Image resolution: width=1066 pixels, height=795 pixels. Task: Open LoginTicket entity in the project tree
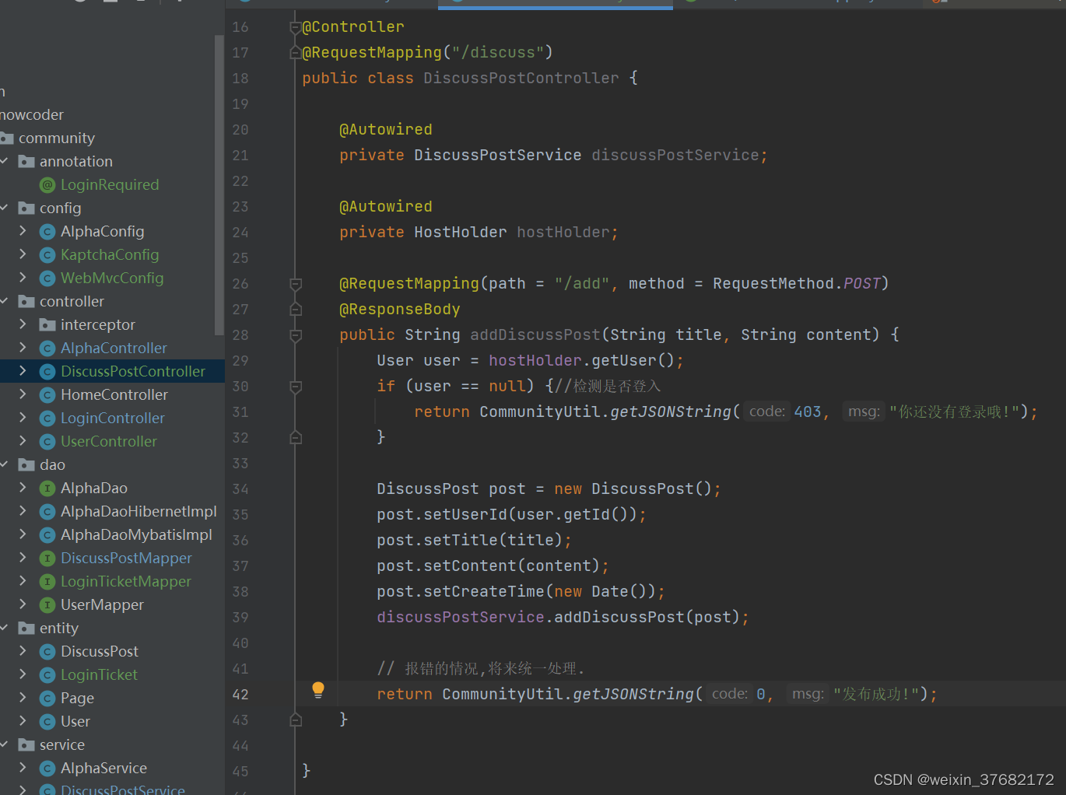(99, 674)
